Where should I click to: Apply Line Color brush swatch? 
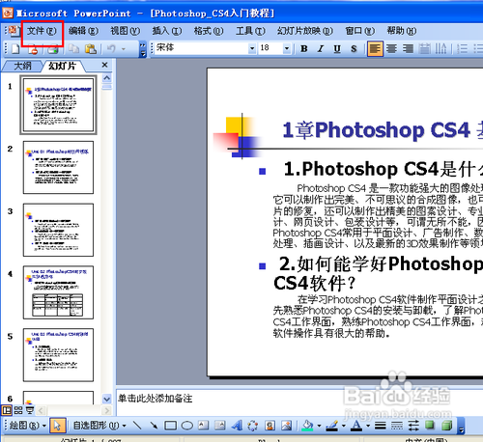coord(332,426)
